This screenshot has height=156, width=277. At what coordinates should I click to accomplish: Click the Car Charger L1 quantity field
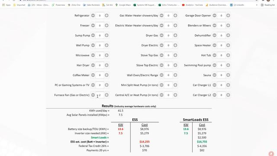[x=221, y=85]
